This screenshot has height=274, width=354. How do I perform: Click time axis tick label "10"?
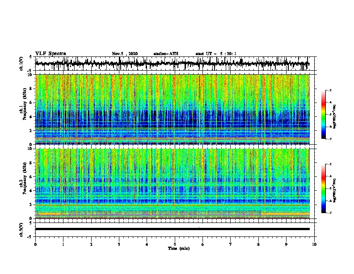point(314,244)
